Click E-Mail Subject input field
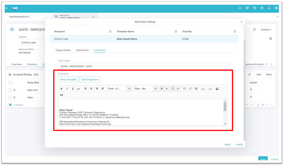 pyautogui.click(x=144, y=66)
